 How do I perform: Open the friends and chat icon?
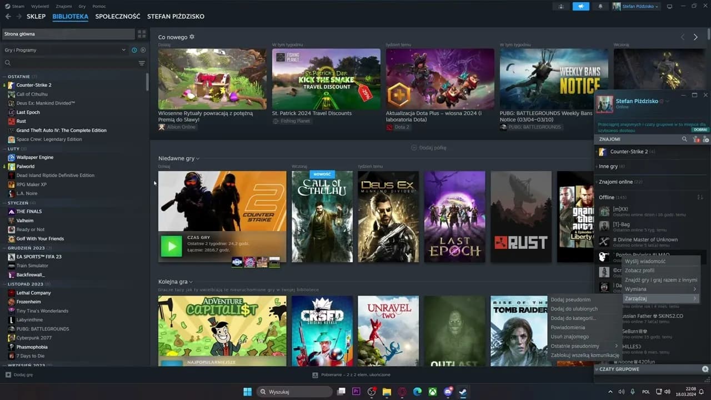point(561,6)
